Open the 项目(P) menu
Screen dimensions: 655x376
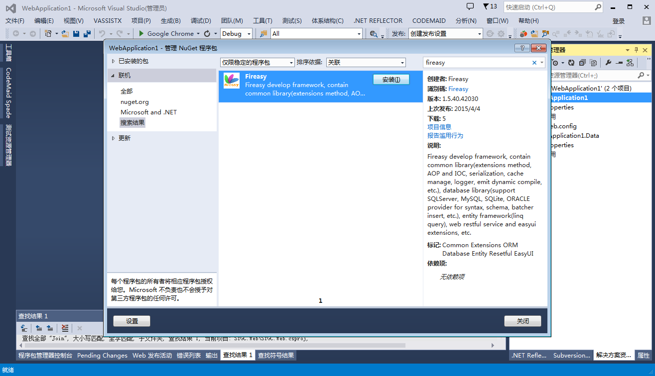pos(141,21)
